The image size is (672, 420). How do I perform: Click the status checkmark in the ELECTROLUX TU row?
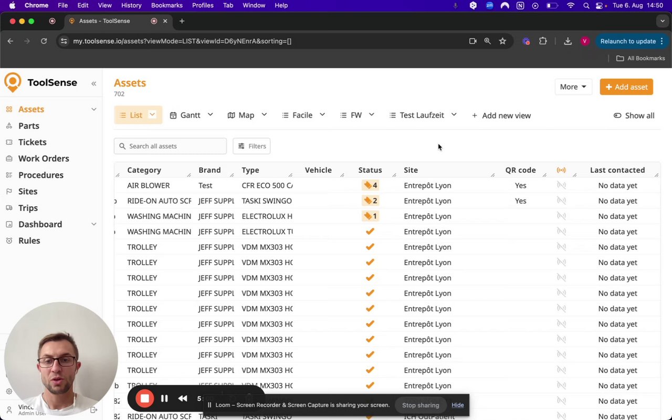370,232
